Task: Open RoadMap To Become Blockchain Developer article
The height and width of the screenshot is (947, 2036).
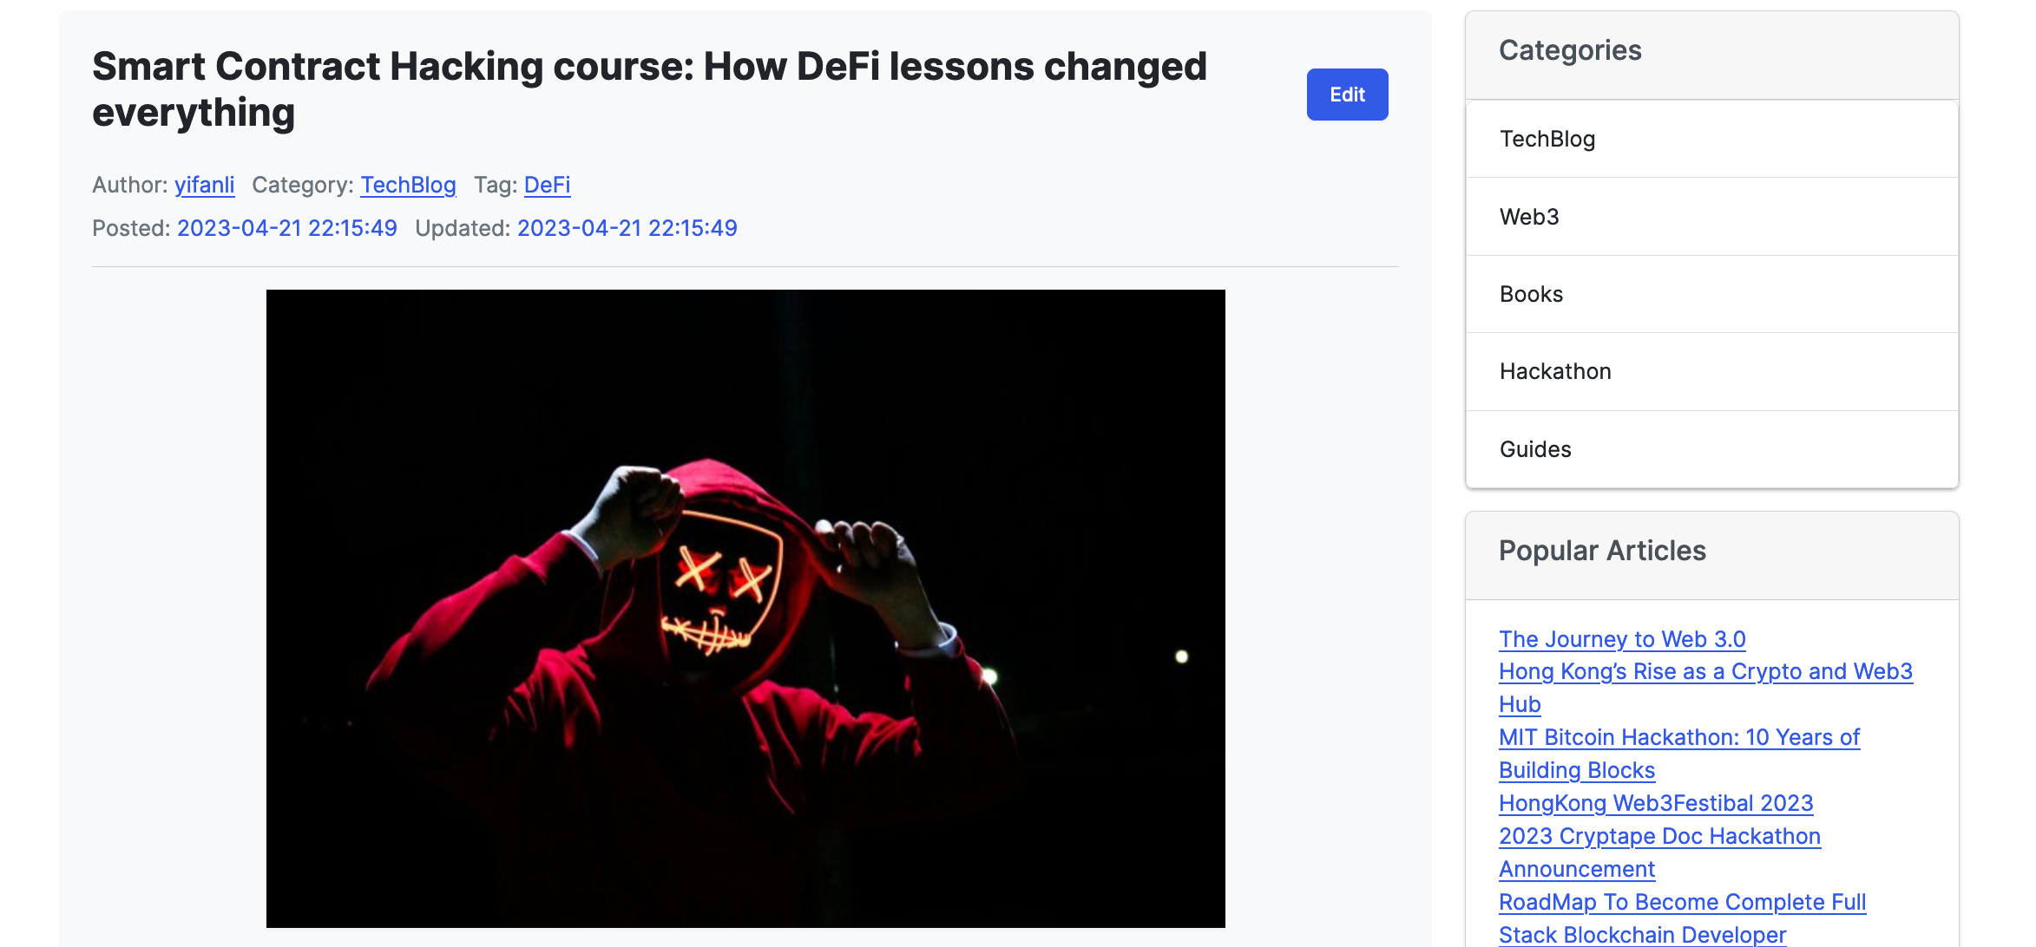Action: click(x=1682, y=918)
